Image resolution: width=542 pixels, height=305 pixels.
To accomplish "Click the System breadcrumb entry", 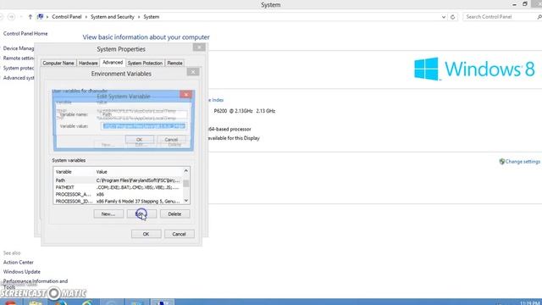I will (152, 17).
